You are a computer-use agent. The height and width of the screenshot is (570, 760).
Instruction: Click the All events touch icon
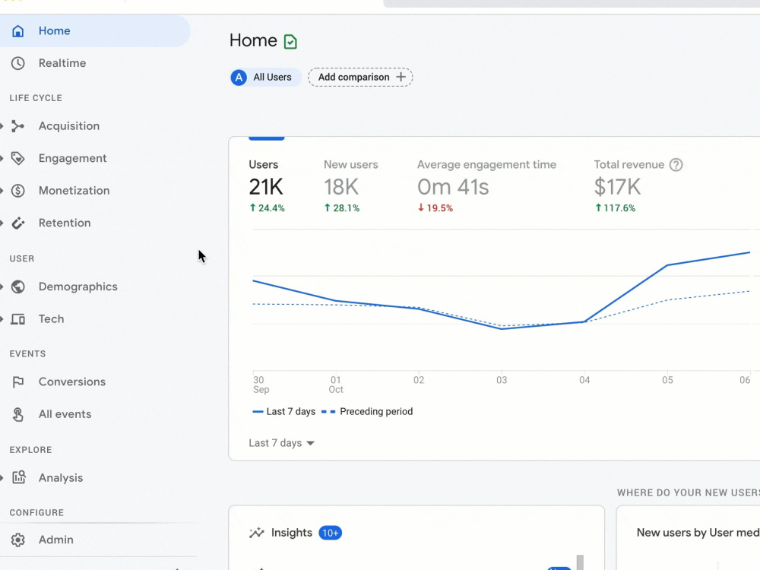tap(18, 414)
